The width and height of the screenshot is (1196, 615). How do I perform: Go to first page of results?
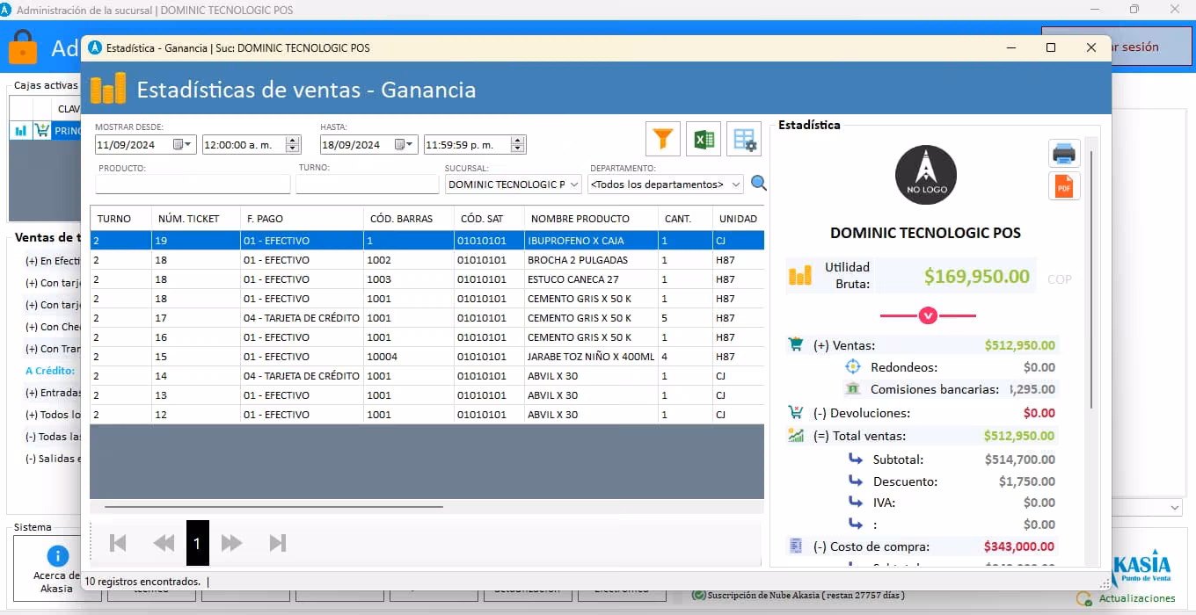118,543
